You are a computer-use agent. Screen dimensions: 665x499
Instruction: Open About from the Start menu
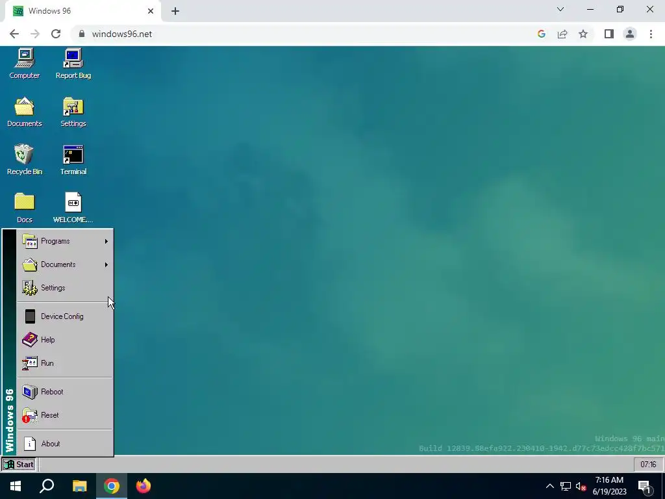pos(64,443)
